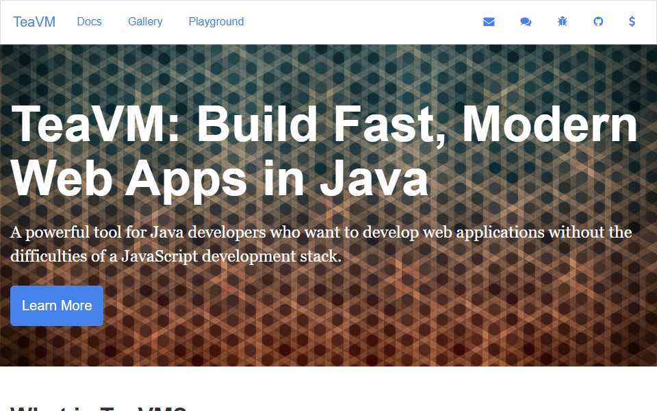Click the Learn More button
Viewport: 657px width, 411px height.
point(57,306)
